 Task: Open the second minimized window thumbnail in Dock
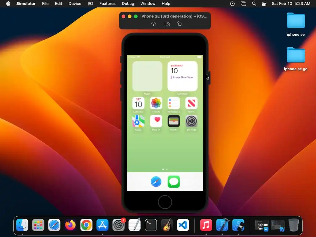point(278,225)
